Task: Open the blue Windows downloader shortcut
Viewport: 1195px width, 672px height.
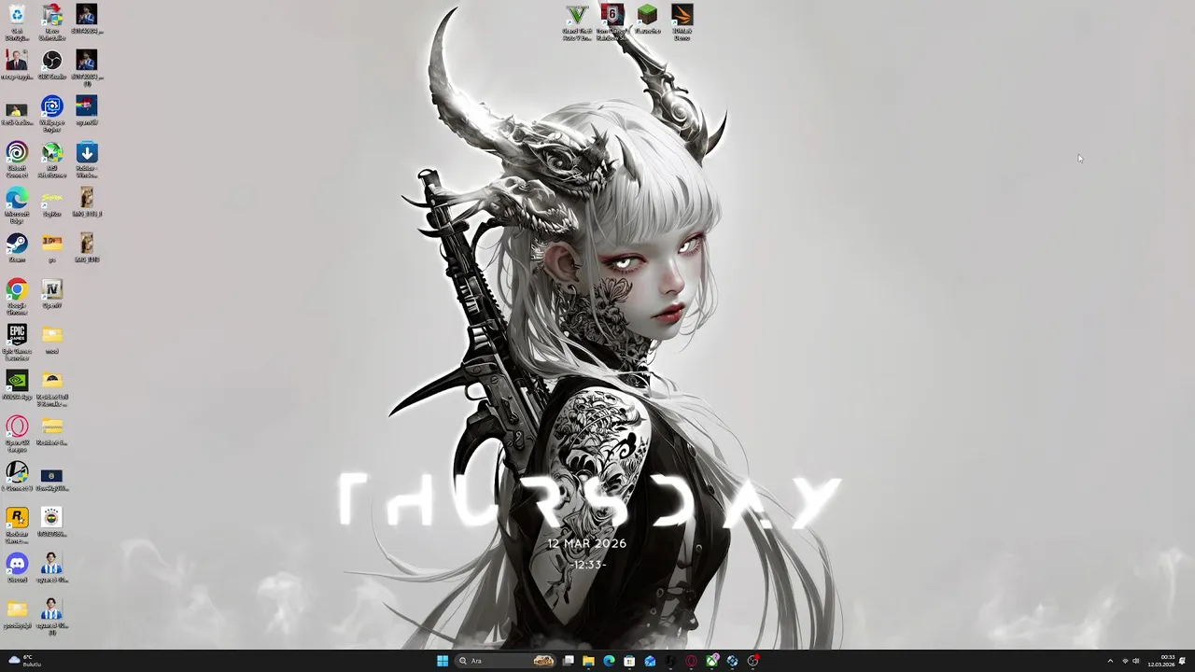Action: (x=86, y=160)
